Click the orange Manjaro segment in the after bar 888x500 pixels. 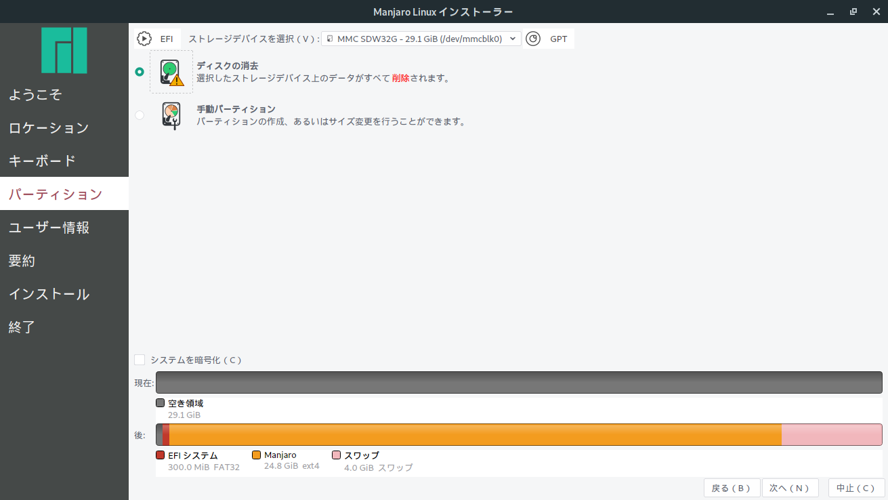[x=475, y=435]
